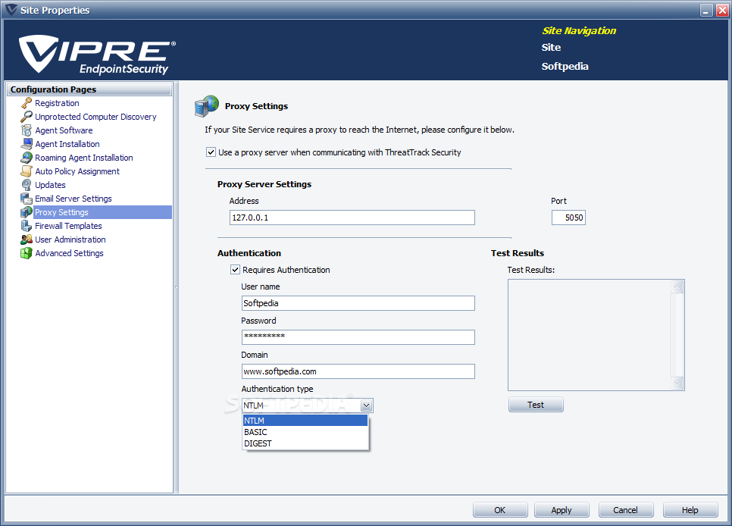Click the Configuration Pages panel header
732x526 pixels.
click(89, 89)
